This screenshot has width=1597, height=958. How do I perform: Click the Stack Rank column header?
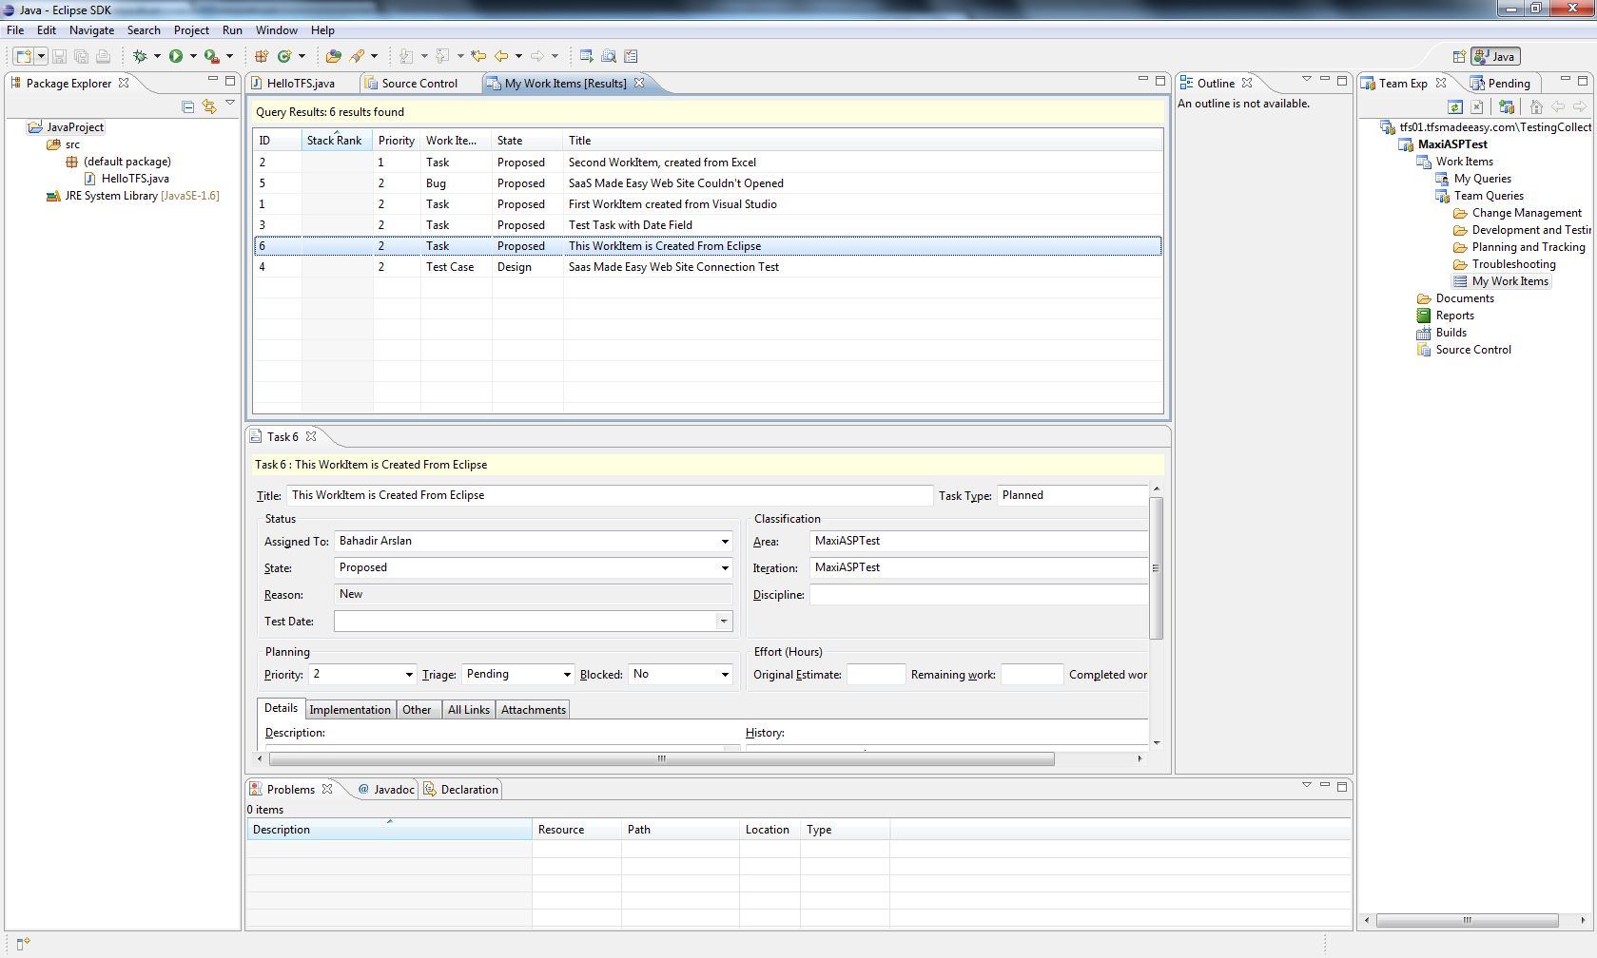point(337,141)
